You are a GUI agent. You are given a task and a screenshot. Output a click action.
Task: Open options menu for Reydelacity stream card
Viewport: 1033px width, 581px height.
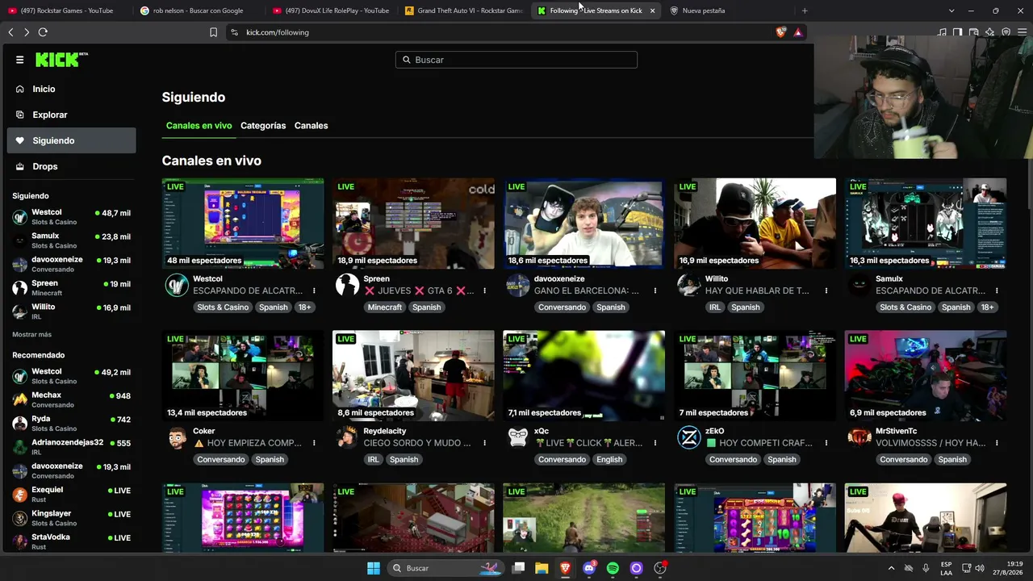(x=484, y=443)
